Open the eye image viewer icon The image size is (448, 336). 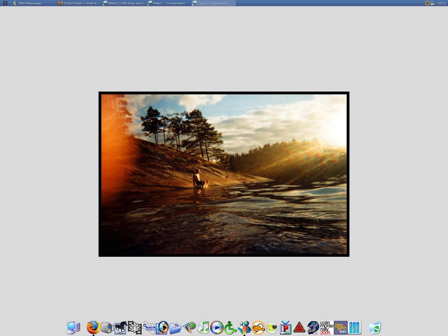tap(162, 328)
